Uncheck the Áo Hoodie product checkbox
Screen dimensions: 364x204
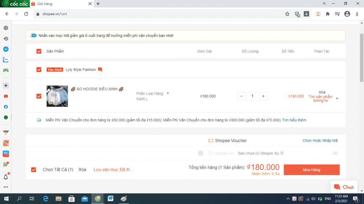pyautogui.click(x=39, y=96)
